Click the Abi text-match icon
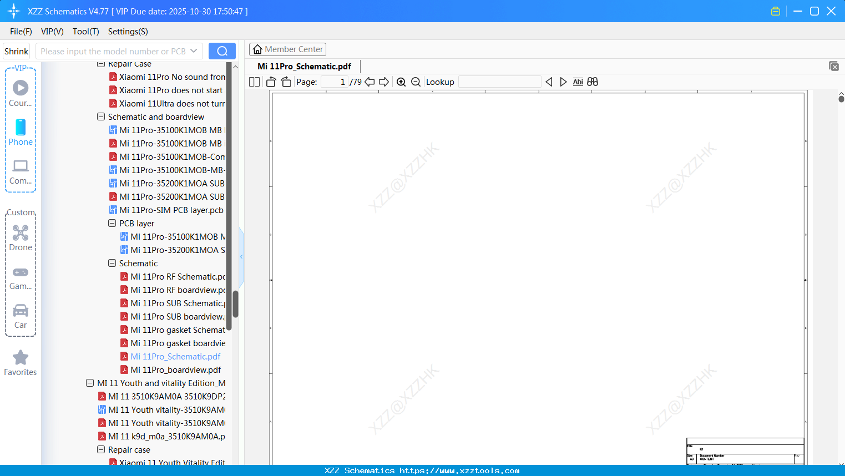Screen dimensions: 845x476 (578, 82)
